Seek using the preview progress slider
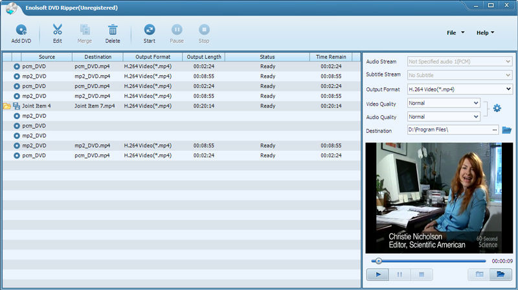Image resolution: width=518 pixels, height=290 pixels. (429, 261)
